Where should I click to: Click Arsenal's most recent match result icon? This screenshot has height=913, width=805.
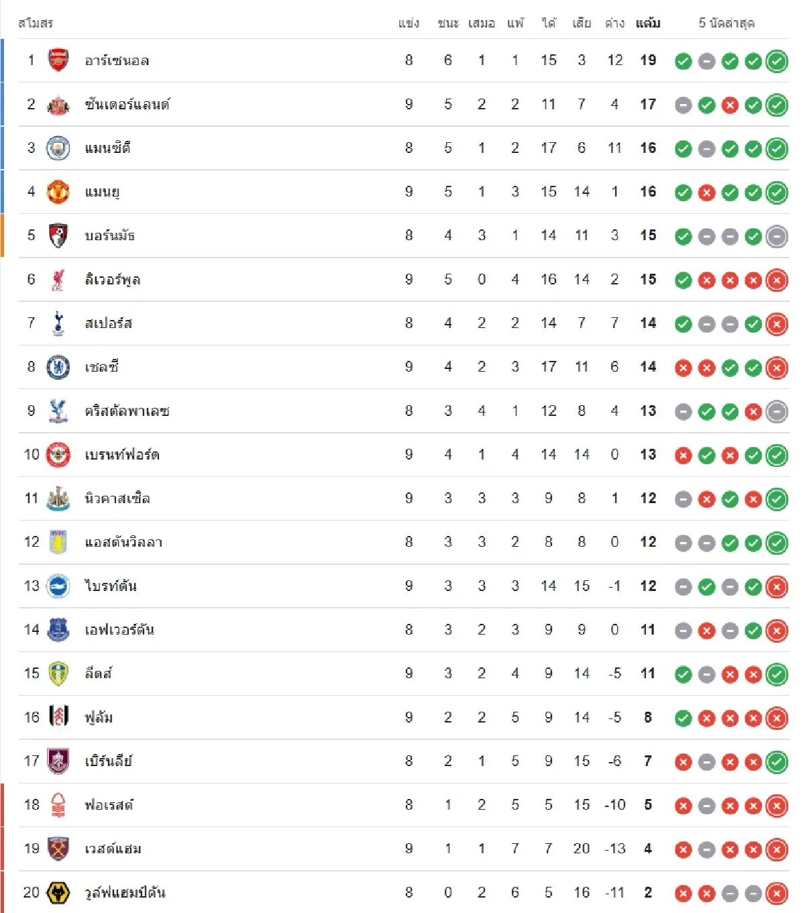coord(777,61)
